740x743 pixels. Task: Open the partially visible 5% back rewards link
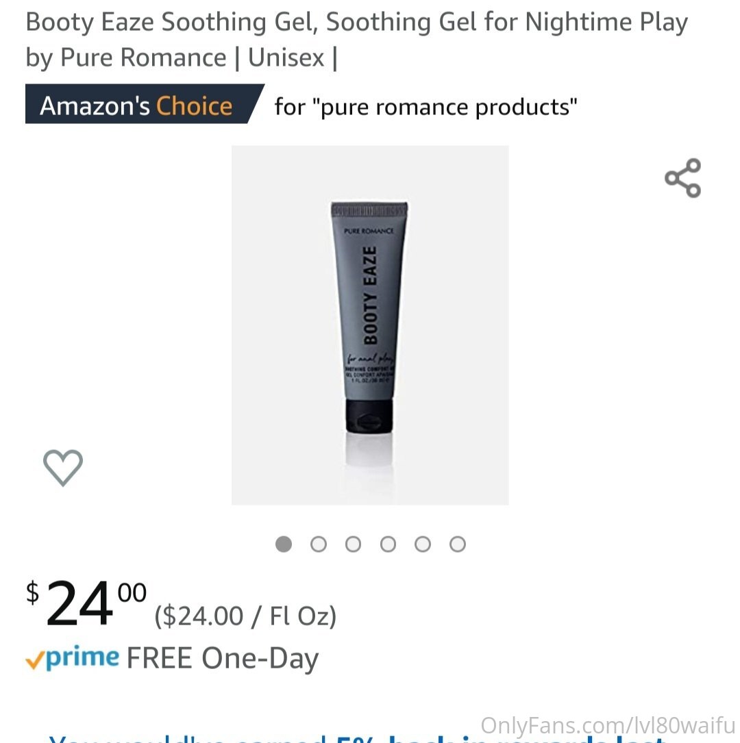pyautogui.click(x=356, y=738)
